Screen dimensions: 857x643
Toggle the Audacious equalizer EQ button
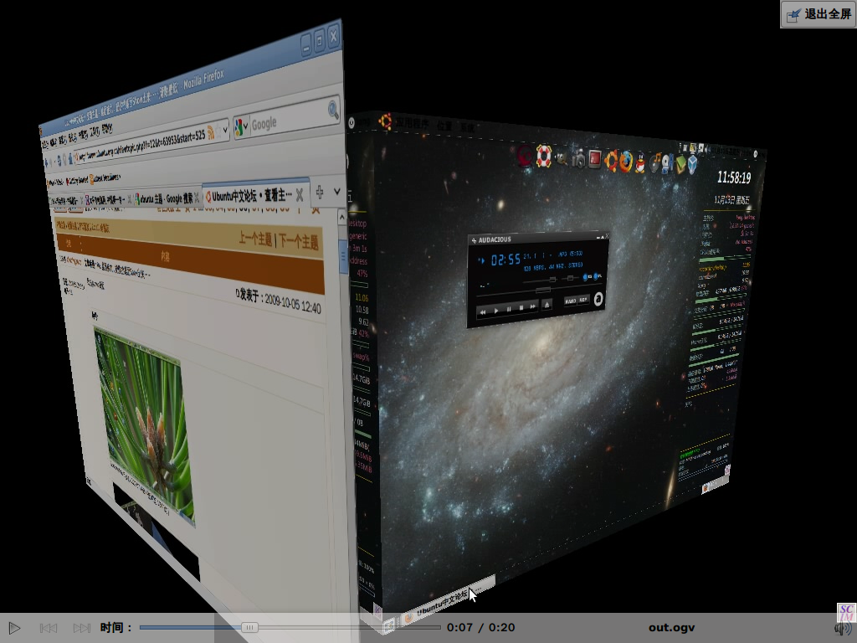point(588,277)
